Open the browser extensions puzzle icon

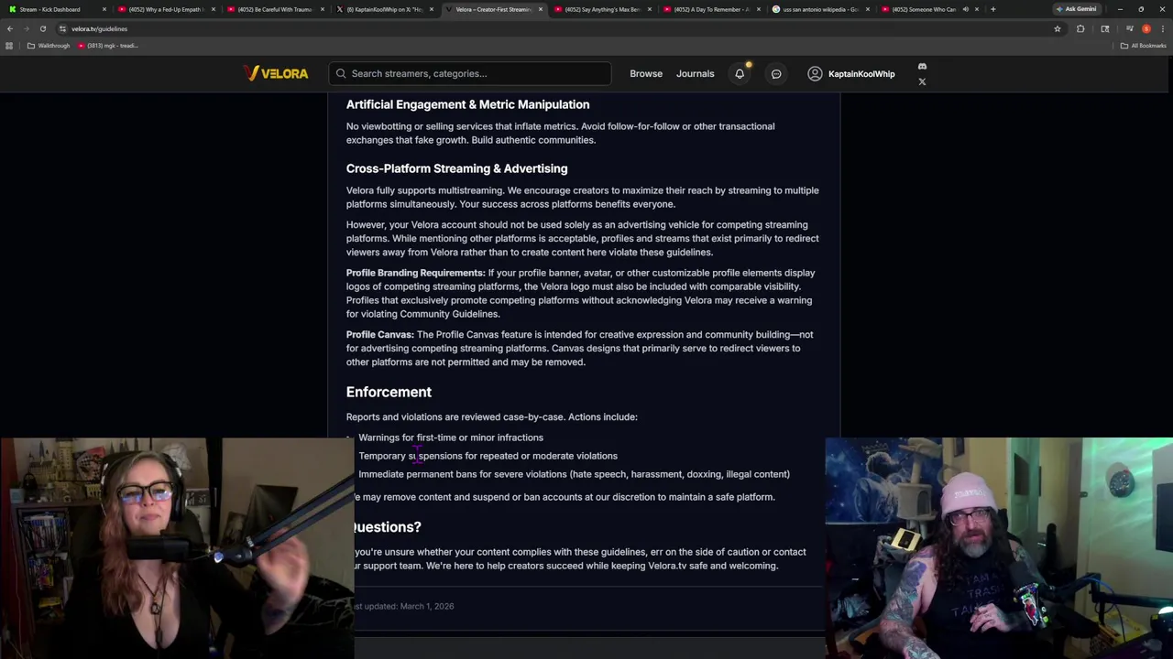tap(1080, 28)
